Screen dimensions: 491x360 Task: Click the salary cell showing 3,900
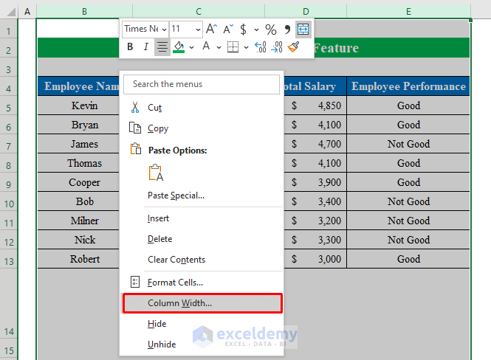tap(315, 182)
